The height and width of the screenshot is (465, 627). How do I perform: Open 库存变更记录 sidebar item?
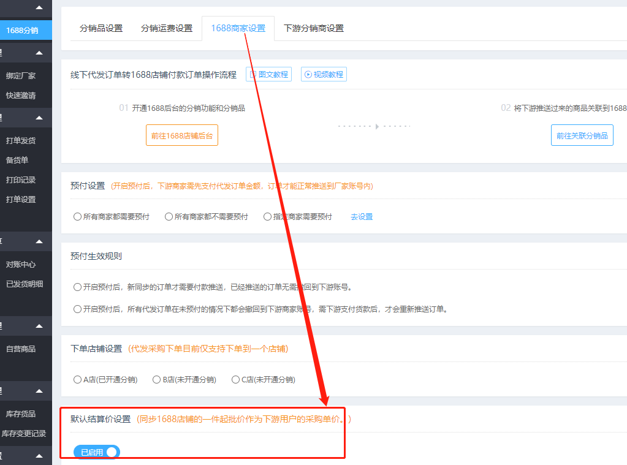(x=24, y=433)
